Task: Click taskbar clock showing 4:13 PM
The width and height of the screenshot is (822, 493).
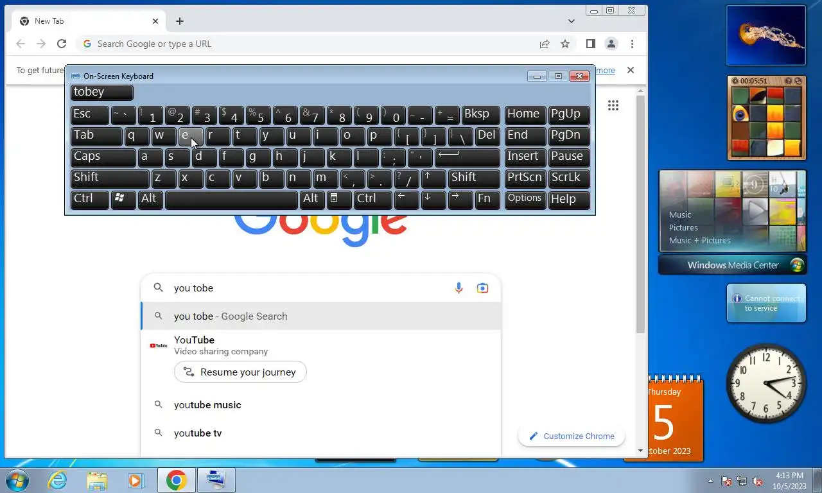Action: tap(789, 481)
